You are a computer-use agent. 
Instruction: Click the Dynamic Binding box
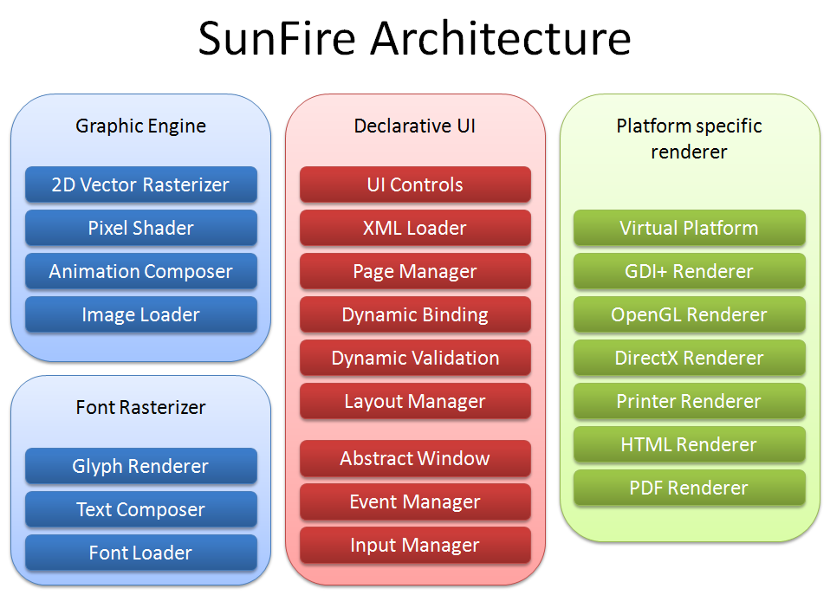click(415, 314)
